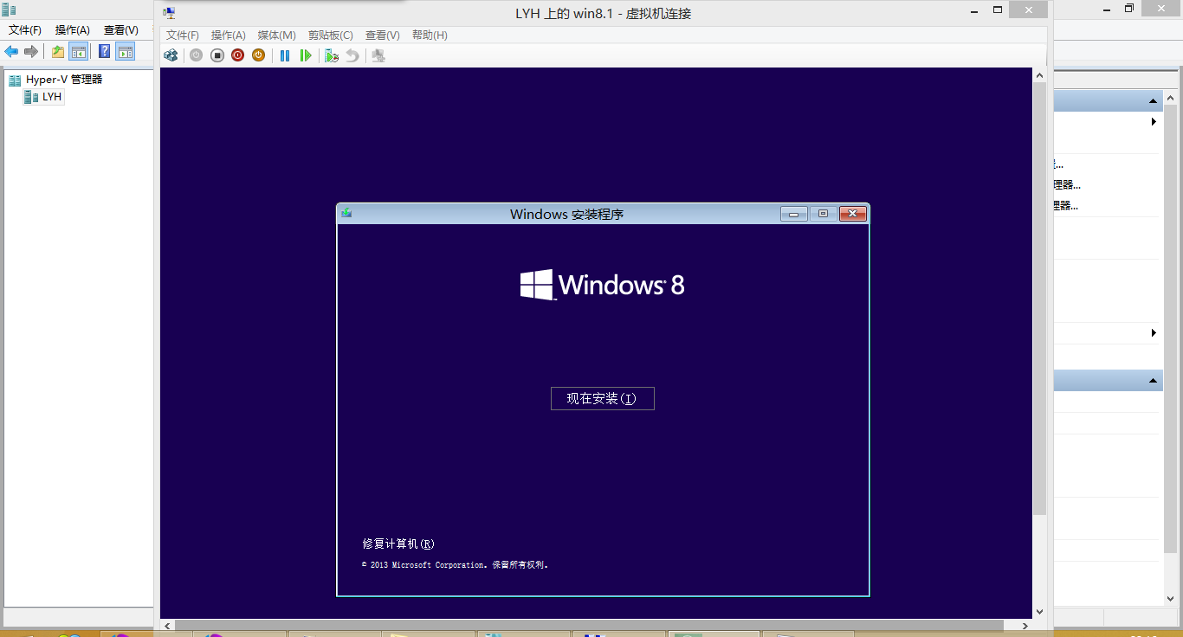The width and height of the screenshot is (1183, 637).
Task: Open 操作(A) menu in VM connection window
Action: tap(229, 35)
